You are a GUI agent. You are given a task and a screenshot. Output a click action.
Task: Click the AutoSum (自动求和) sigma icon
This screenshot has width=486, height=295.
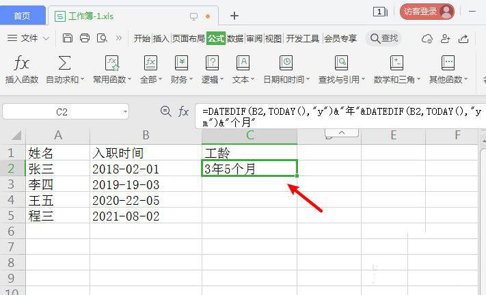tap(64, 63)
